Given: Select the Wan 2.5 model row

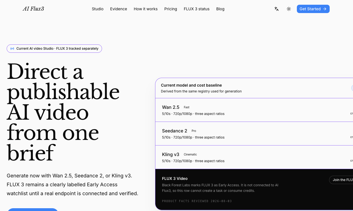Looking at the screenshot, I should pyautogui.click(x=254, y=110).
